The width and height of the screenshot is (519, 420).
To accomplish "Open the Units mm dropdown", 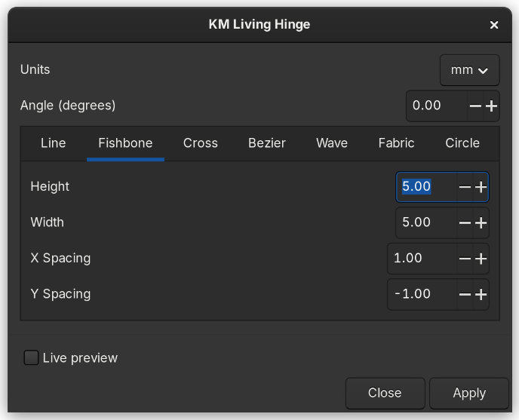I will click(x=469, y=70).
